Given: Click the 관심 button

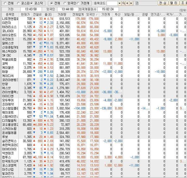Looking at the screenshot, I should [x=163, y=3].
